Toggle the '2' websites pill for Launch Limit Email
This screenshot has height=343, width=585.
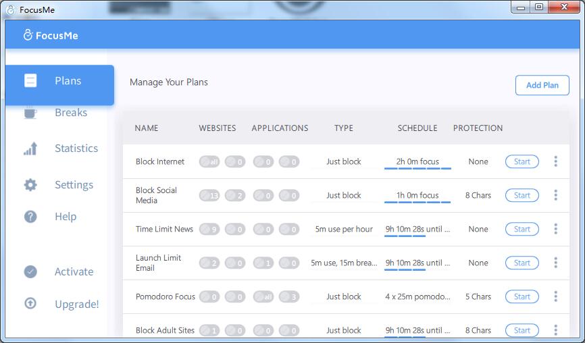(x=209, y=263)
